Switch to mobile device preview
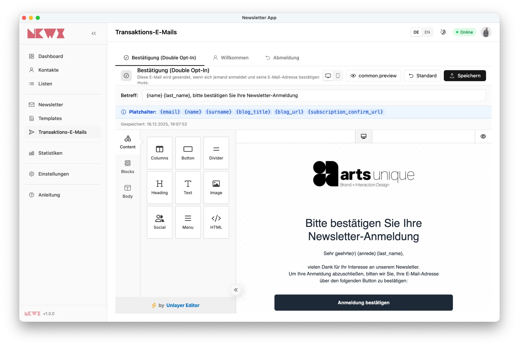This screenshot has height=347, width=519. point(338,76)
